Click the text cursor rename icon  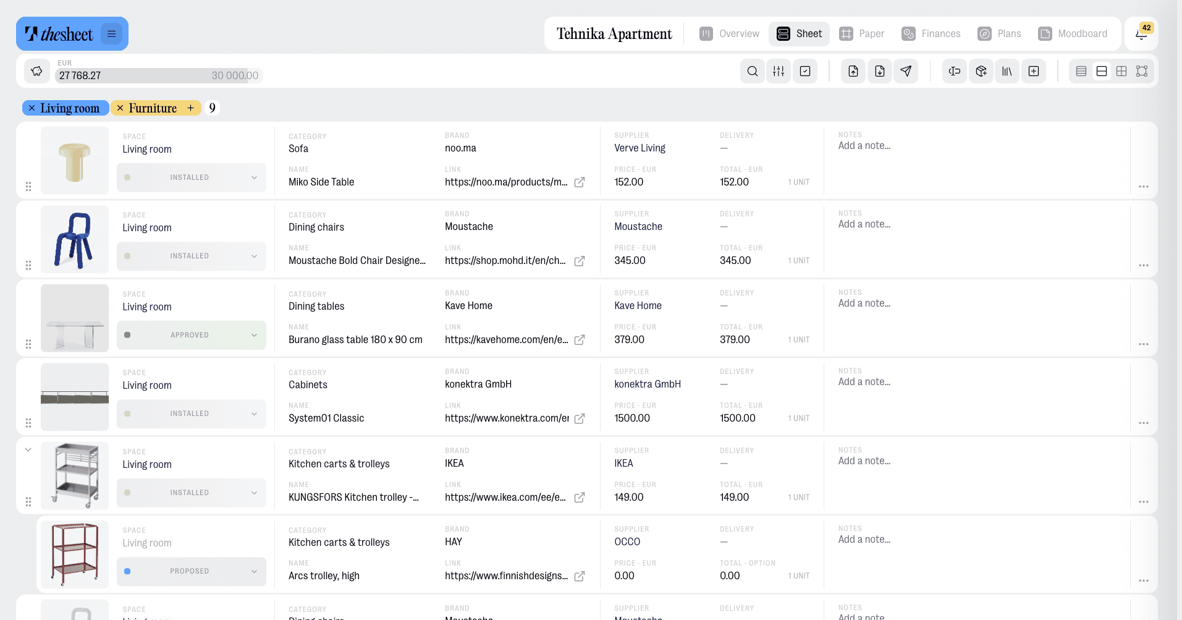point(955,71)
